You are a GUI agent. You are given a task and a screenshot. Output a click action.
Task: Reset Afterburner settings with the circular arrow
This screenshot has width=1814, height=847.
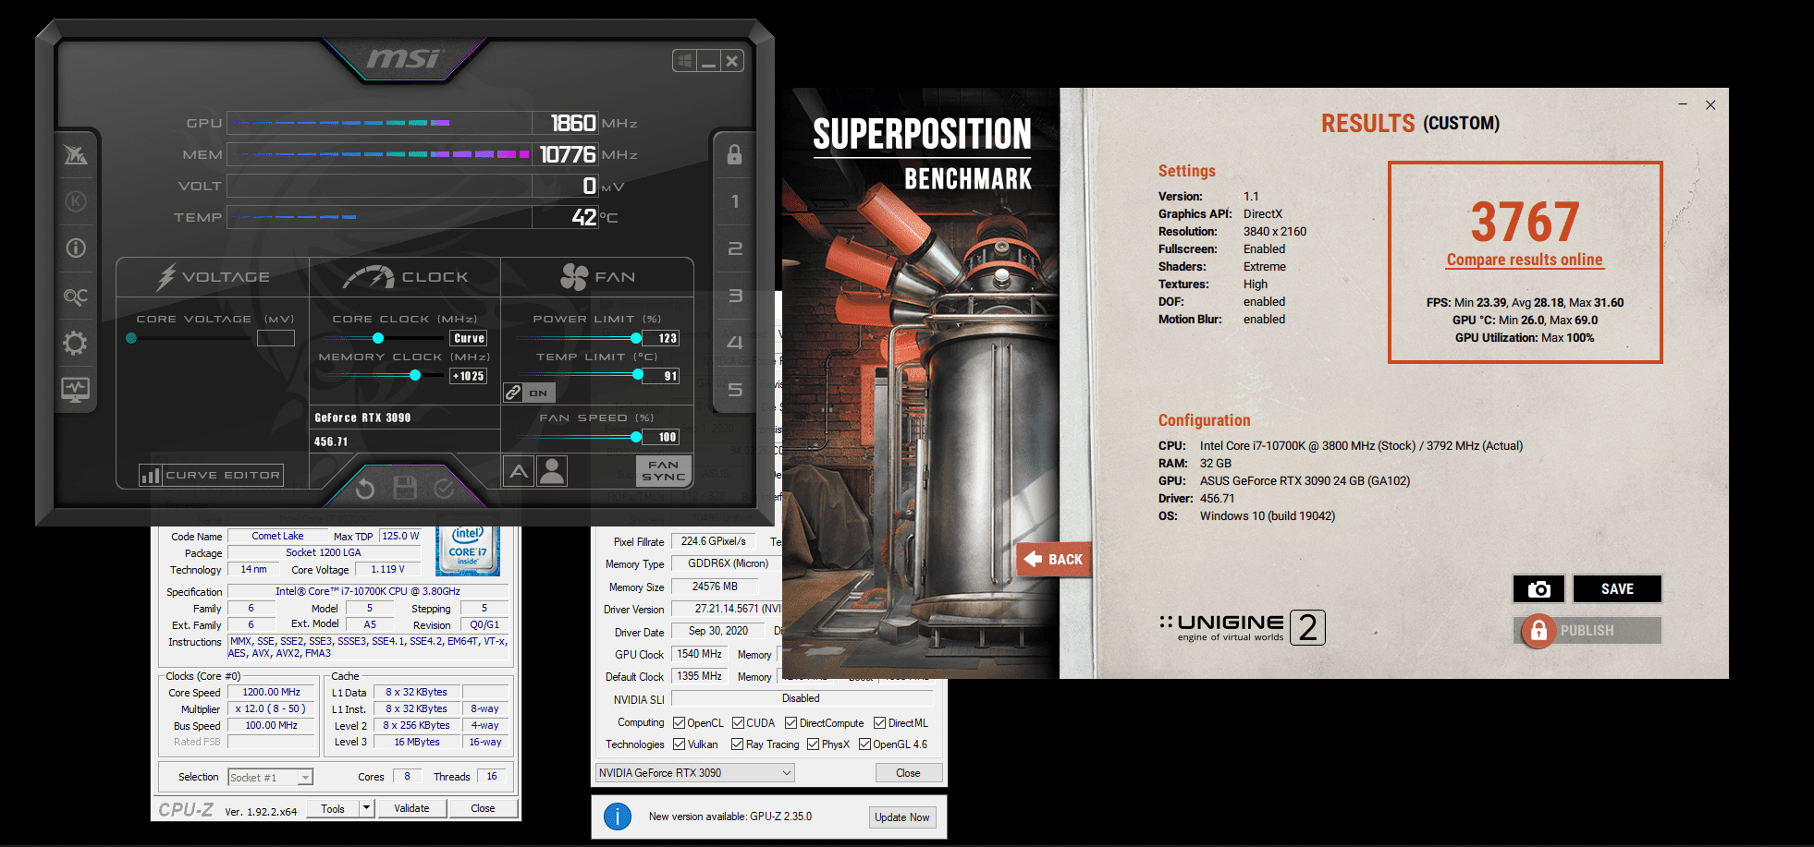(x=365, y=489)
